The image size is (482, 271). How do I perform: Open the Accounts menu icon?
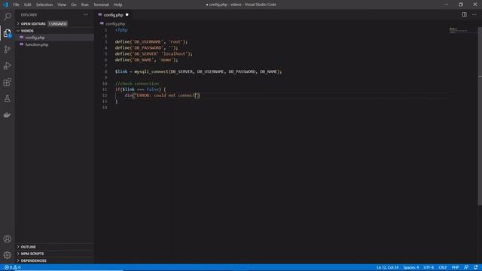pyautogui.click(x=7, y=239)
